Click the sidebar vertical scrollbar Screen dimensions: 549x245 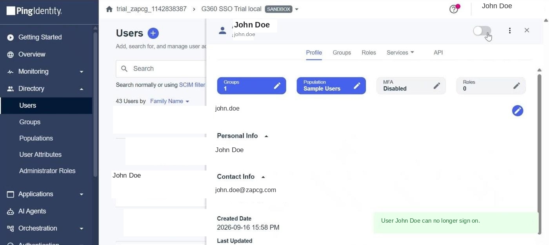95,104
